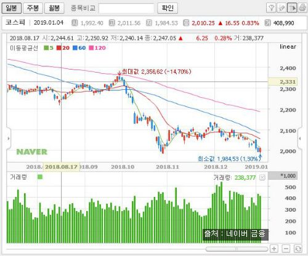308x256 pixels.
Task: Click the low price icon next to 1,984.53
Action: pyautogui.click(x=149, y=23)
